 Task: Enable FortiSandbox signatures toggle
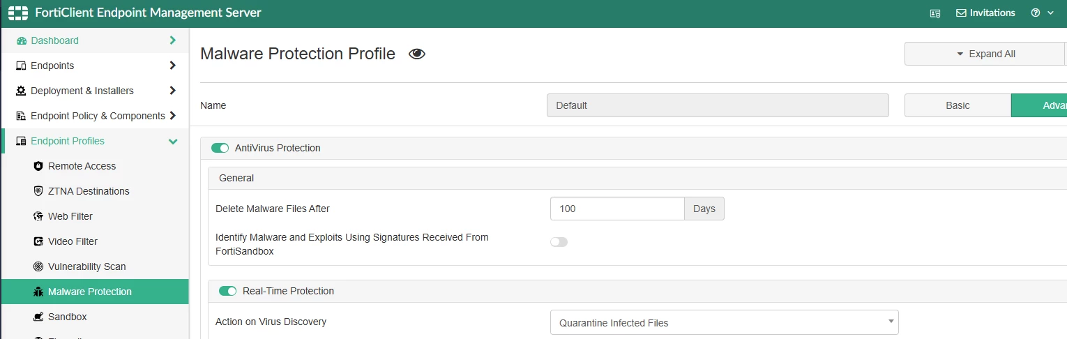pos(559,242)
